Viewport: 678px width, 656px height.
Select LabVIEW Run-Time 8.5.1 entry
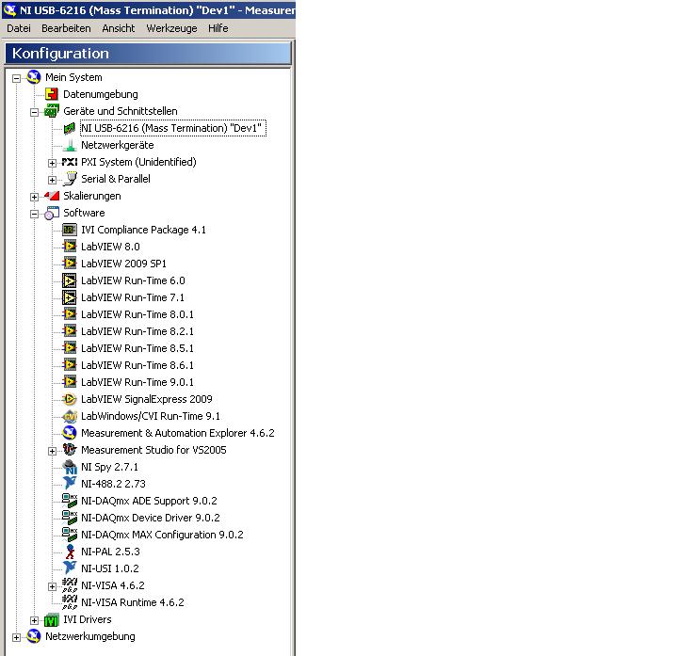[x=137, y=348]
